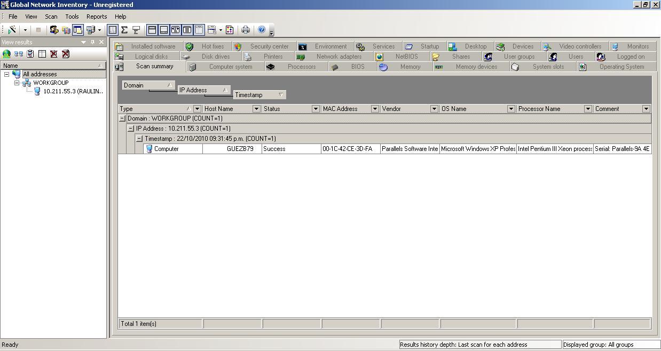Click the clipboard with checkmark icon in View results
661x351 pixels.
coord(29,53)
